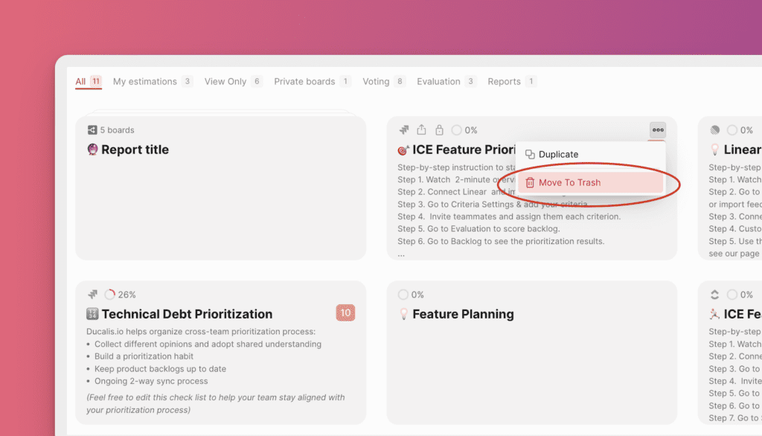Select the Private boards tab

tap(304, 82)
